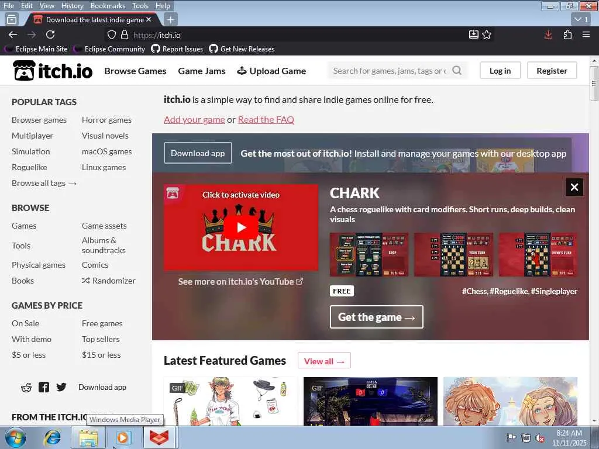This screenshot has width=599, height=449.
Task: Open the Windows Start button
Action: point(15,437)
